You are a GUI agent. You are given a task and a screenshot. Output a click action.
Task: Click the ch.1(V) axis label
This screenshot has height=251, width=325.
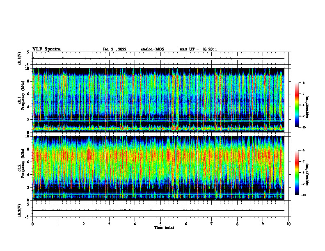click(x=19, y=58)
